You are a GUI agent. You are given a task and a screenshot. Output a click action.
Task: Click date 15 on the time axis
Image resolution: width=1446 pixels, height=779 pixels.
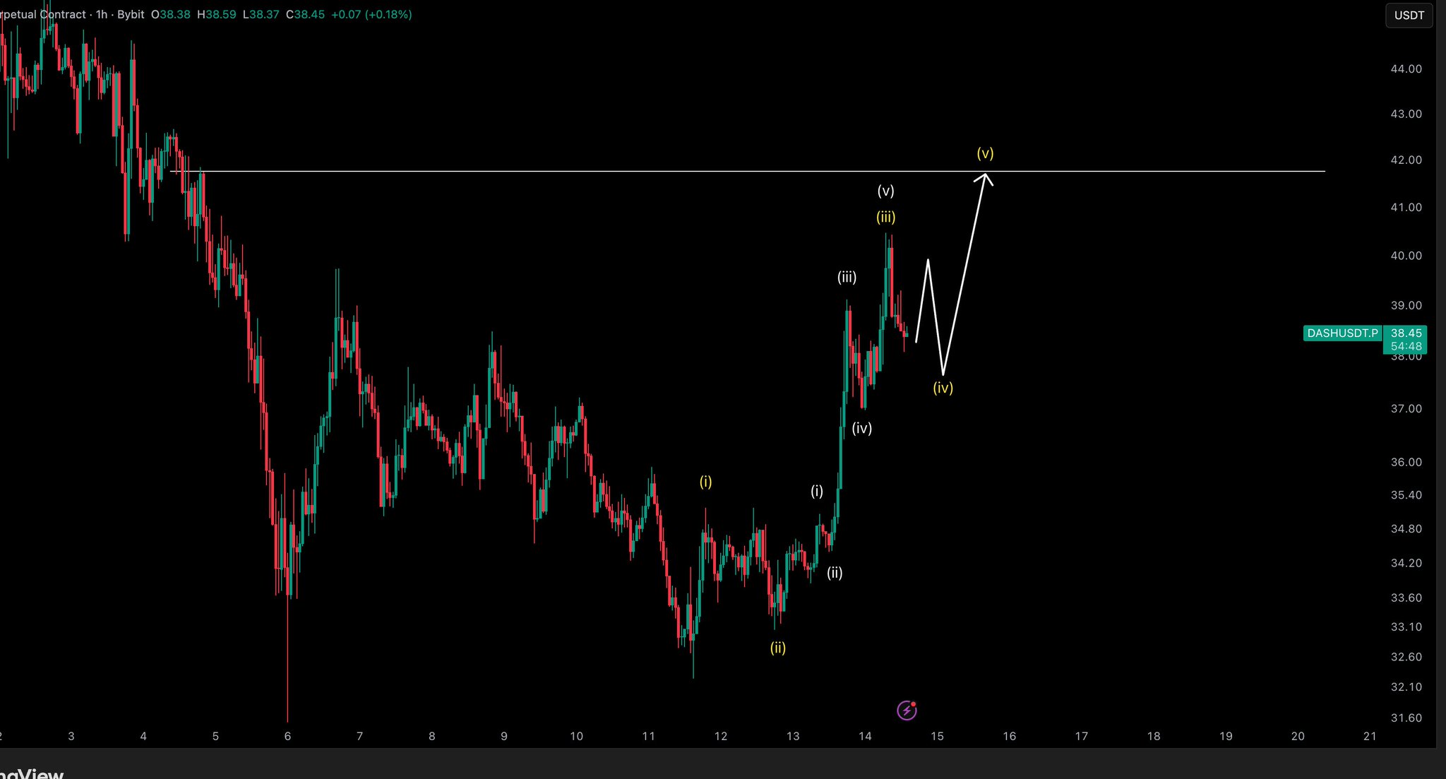937,736
